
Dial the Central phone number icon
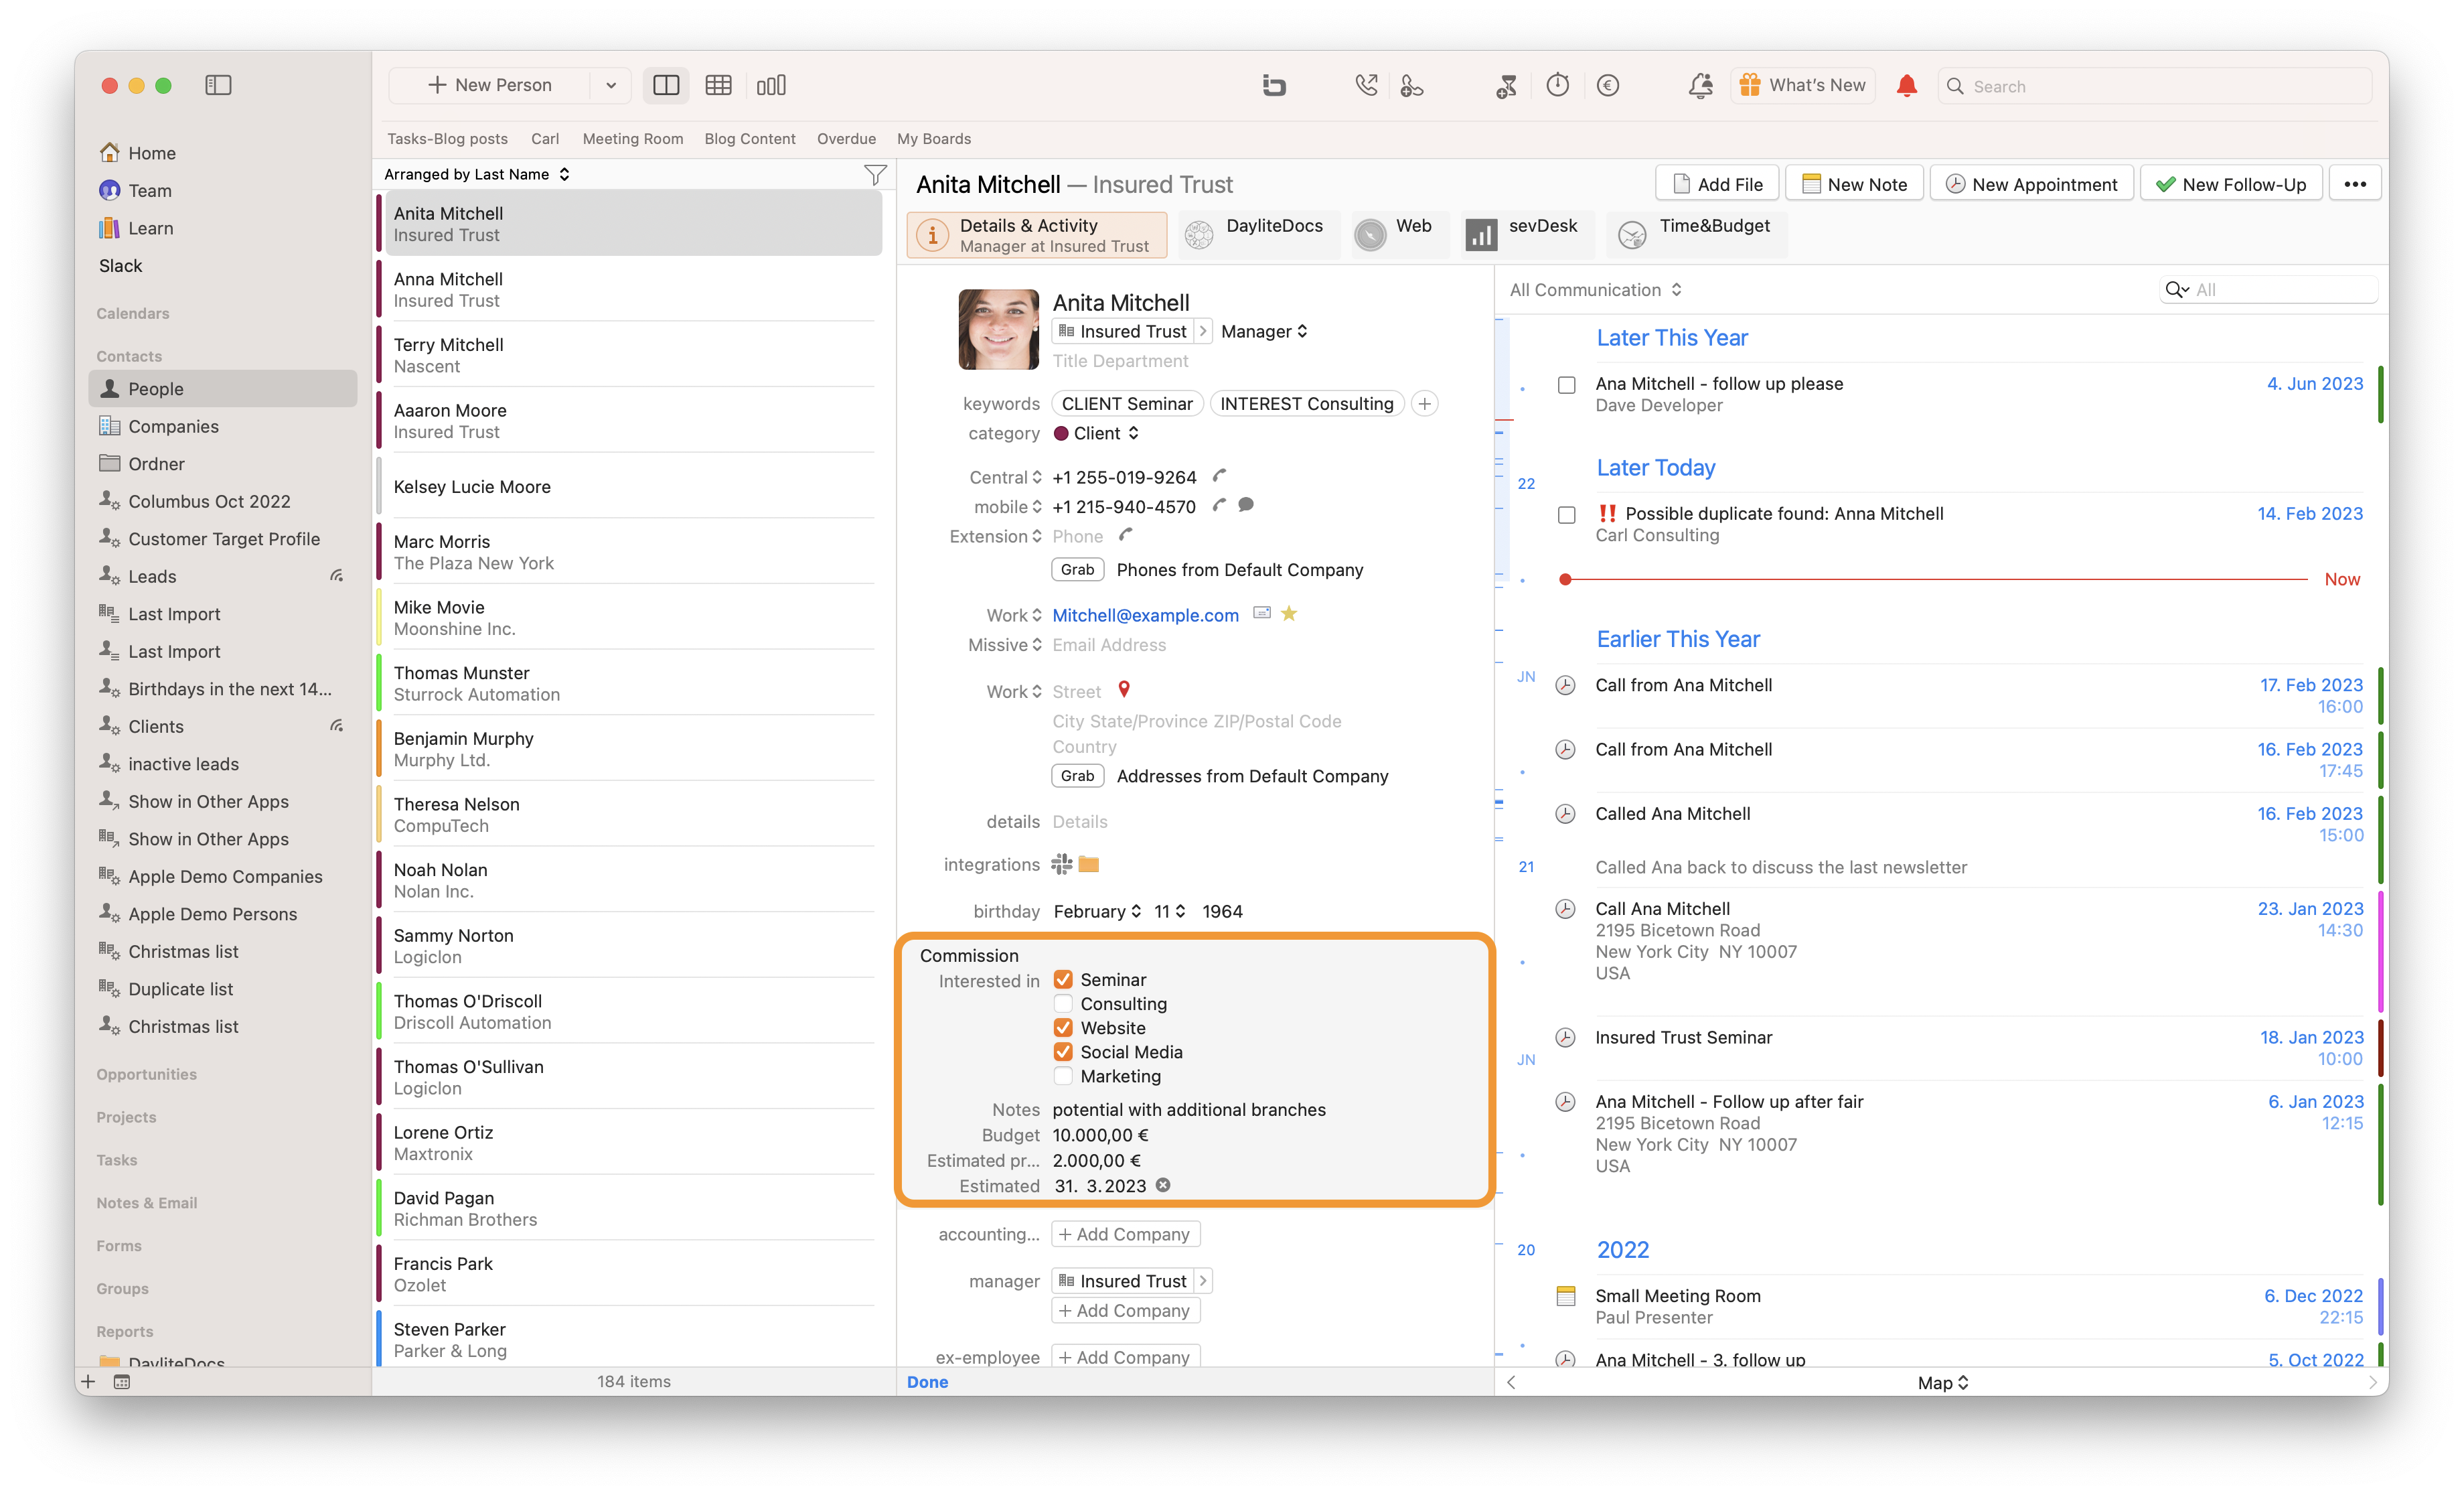click(x=1219, y=476)
